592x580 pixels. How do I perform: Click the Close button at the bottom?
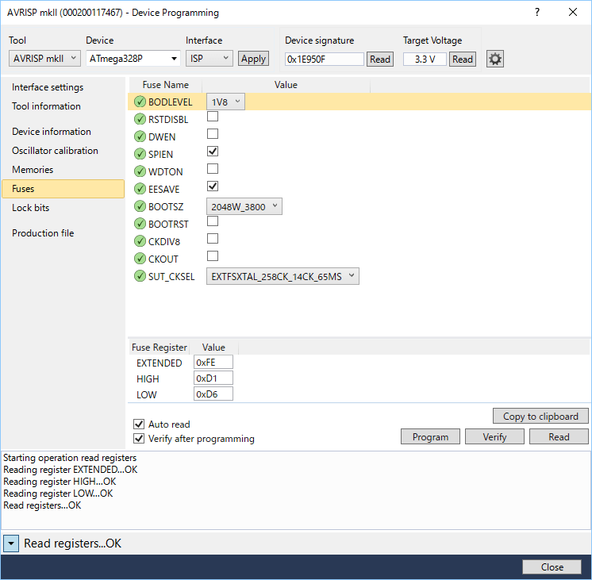552,567
